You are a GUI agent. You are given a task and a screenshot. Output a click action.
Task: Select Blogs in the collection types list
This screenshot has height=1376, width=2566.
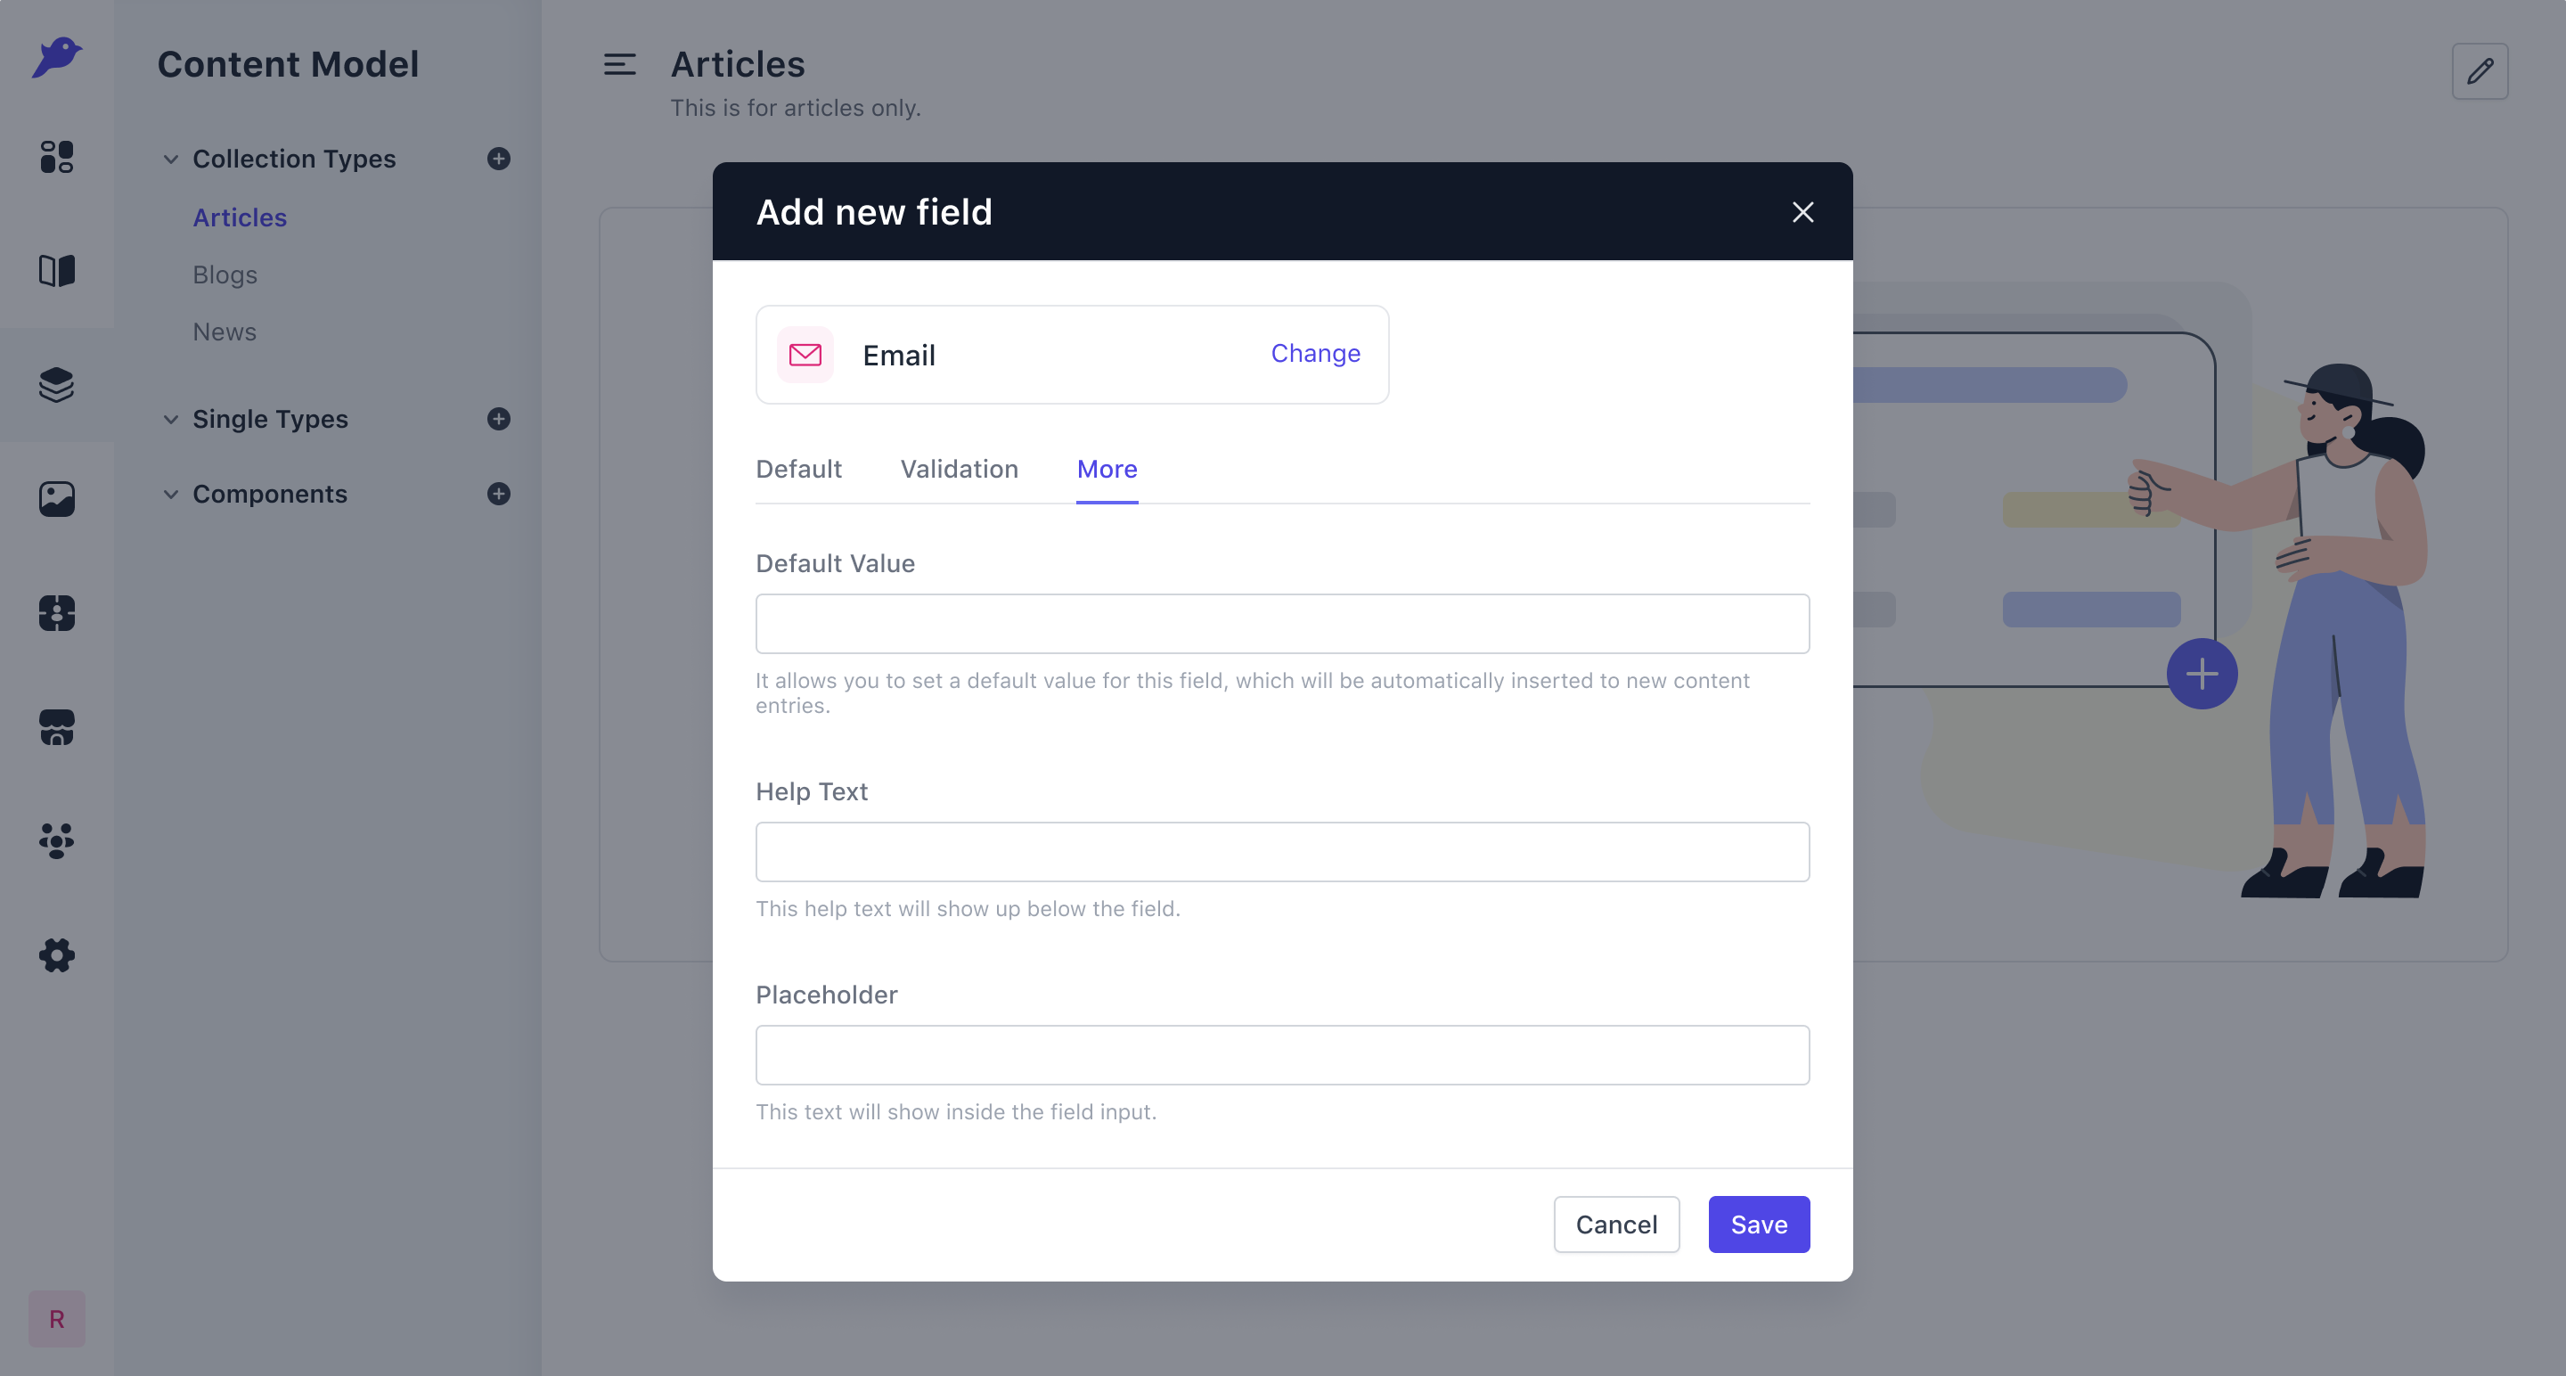coord(225,275)
